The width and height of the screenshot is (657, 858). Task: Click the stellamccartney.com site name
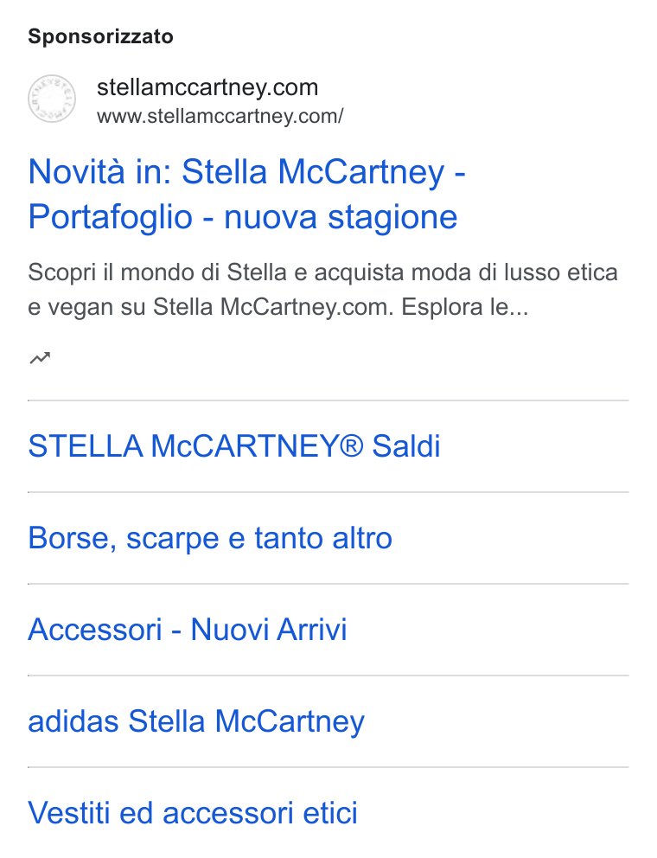coord(207,87)
